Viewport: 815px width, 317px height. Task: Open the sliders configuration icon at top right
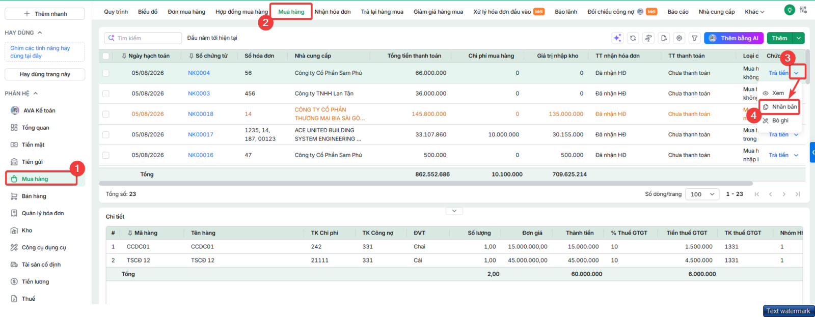pos(803,10)
